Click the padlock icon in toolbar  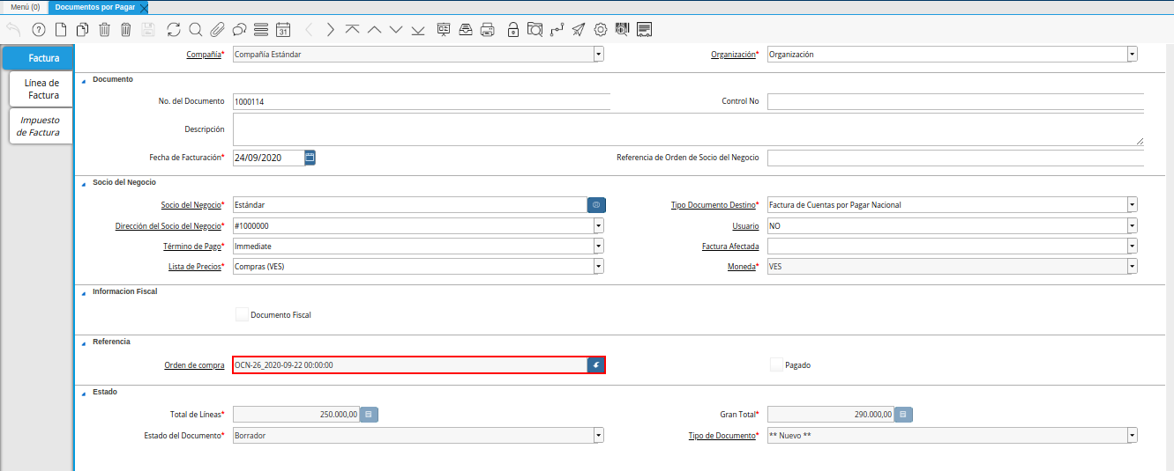(x=513, y=30)
